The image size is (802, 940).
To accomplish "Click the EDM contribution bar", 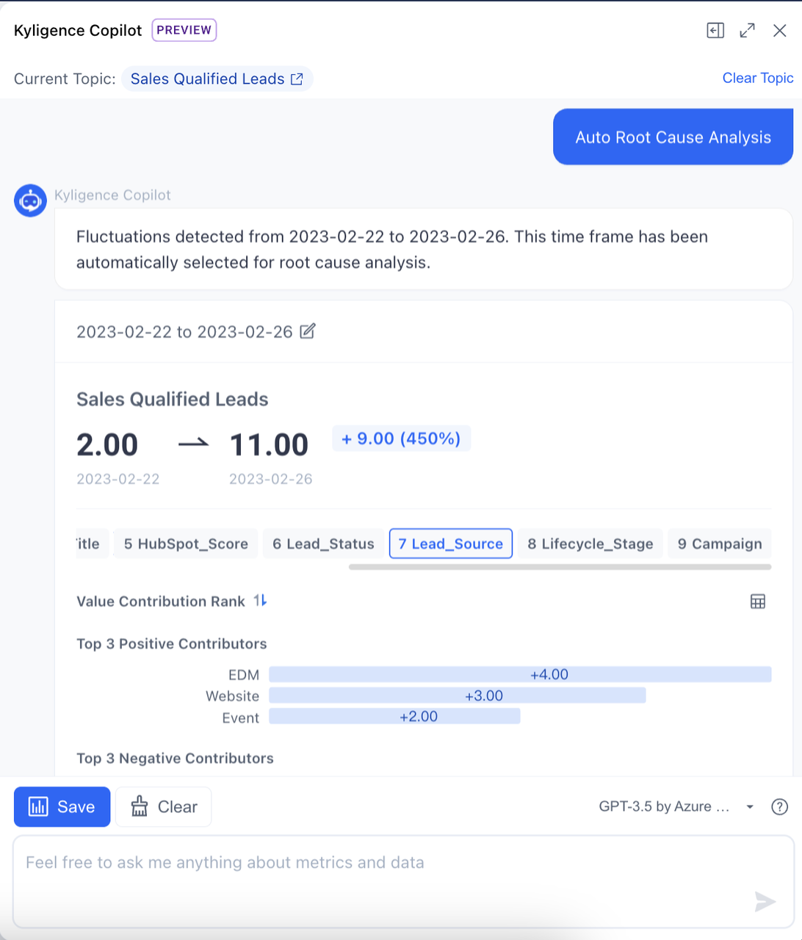I will (x=520, y=674).
